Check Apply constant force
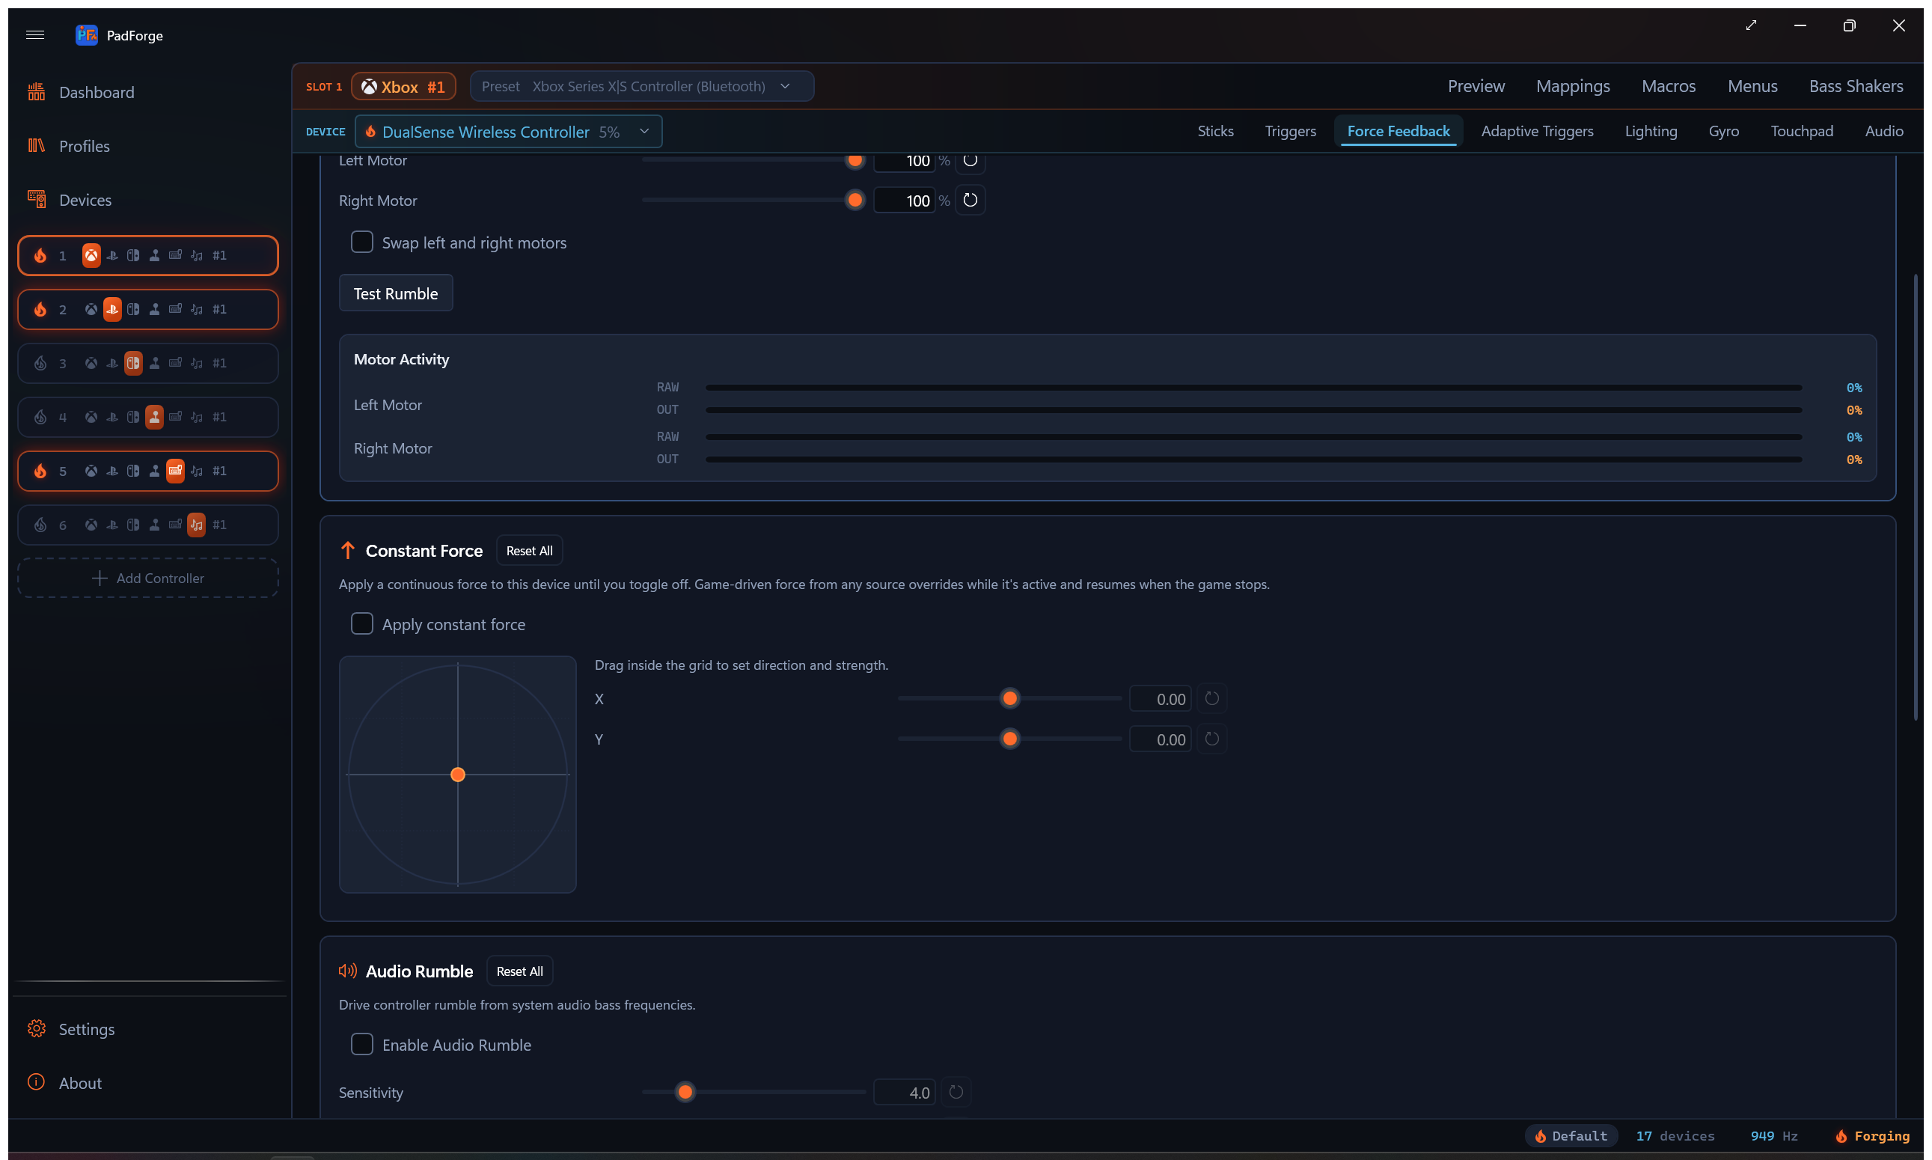Viewport: 1932px width, 1160px height. coord(362,623)
